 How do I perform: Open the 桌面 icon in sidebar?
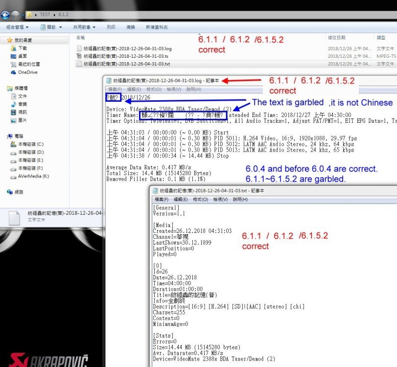[14, 56]
